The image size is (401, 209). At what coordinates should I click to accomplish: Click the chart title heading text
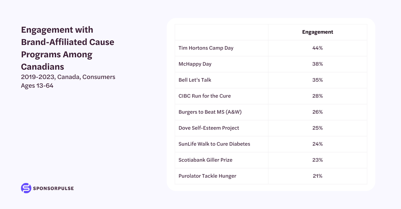click(x=68, y=48)
